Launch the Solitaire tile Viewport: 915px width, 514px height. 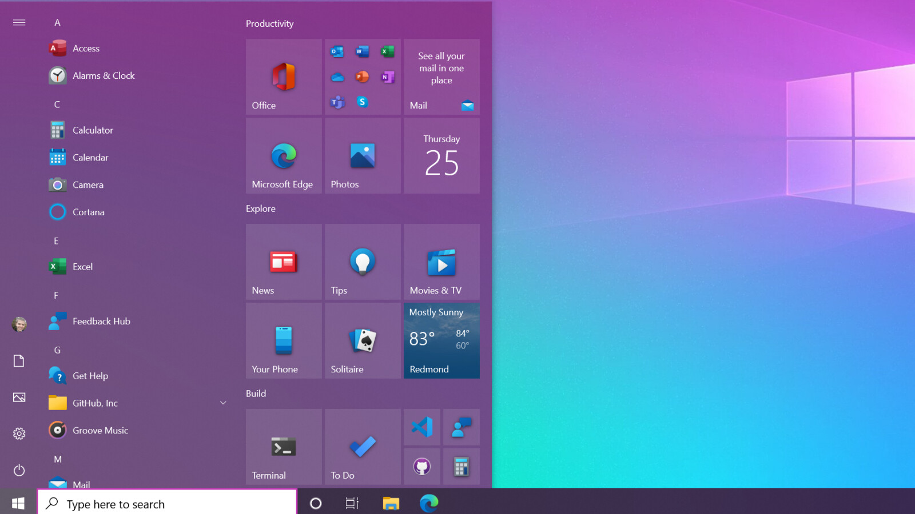click(x=363, y=340)
